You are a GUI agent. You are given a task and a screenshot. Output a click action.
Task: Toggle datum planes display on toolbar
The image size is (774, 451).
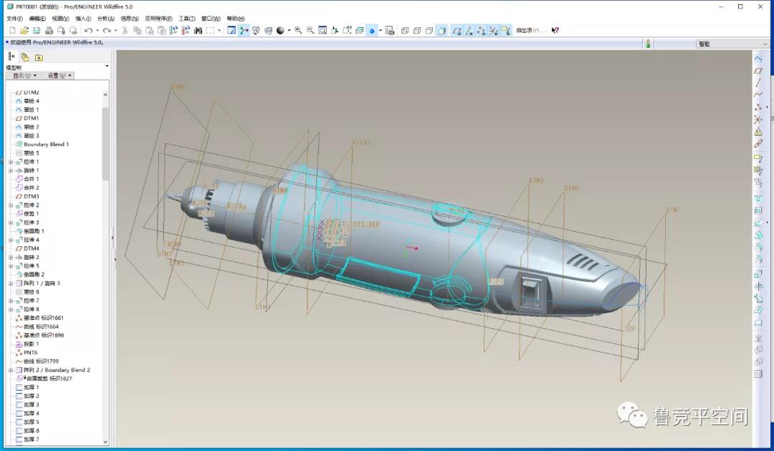click(457, 31)
